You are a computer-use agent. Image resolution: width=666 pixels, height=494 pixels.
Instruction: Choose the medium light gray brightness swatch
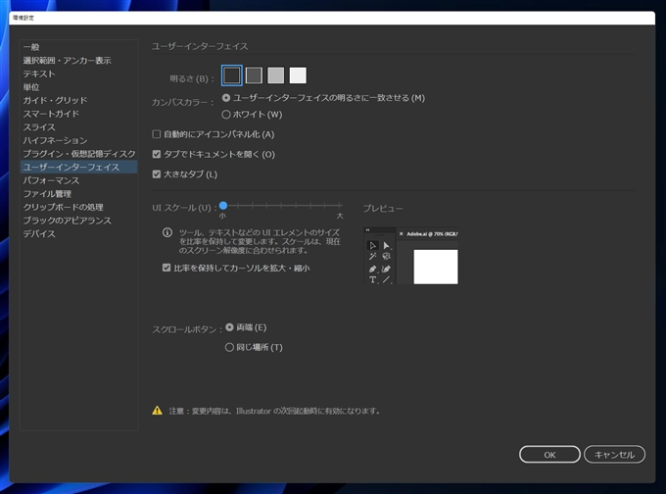pos(275,75)
